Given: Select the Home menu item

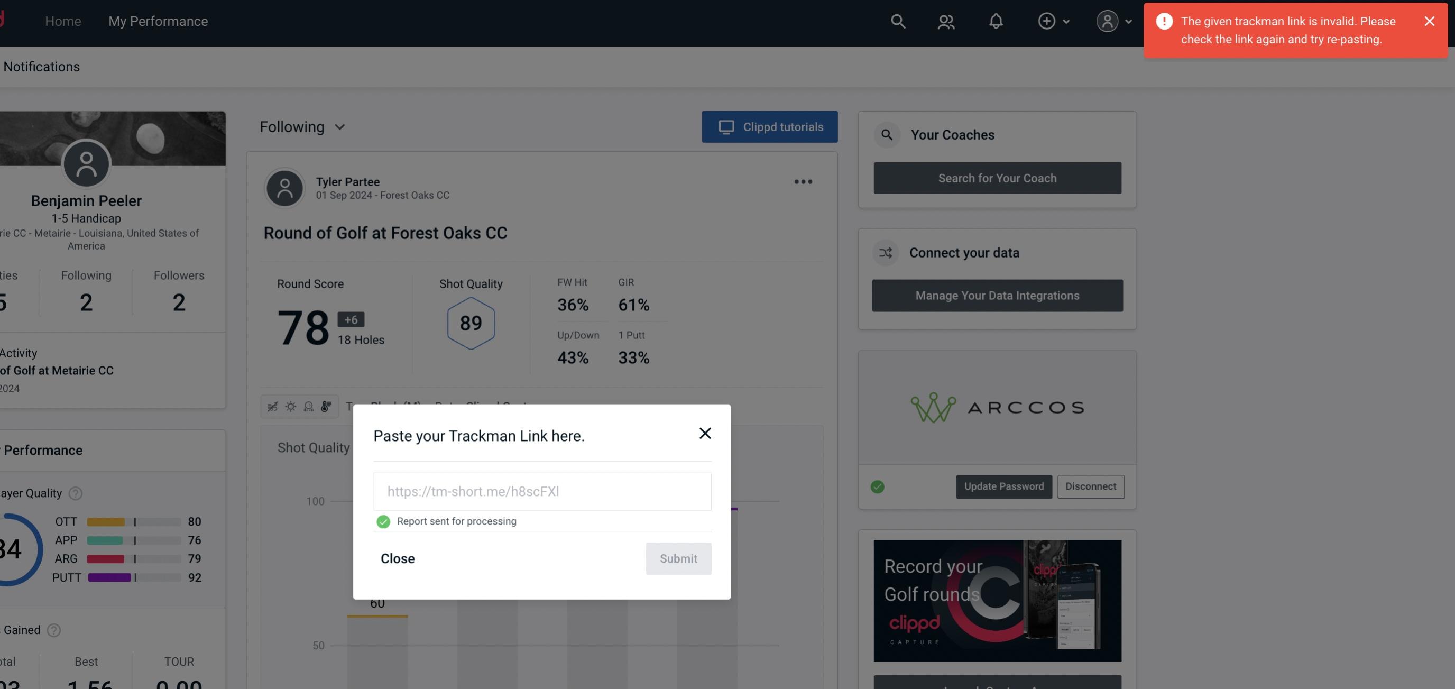Looking at the screenshot, I should click(x=63, y=20).
